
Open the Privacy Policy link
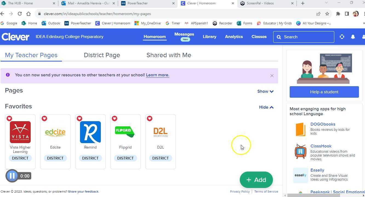coord(240,192)
